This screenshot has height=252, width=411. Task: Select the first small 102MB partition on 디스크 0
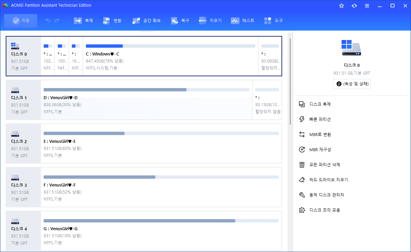[48, 56]
